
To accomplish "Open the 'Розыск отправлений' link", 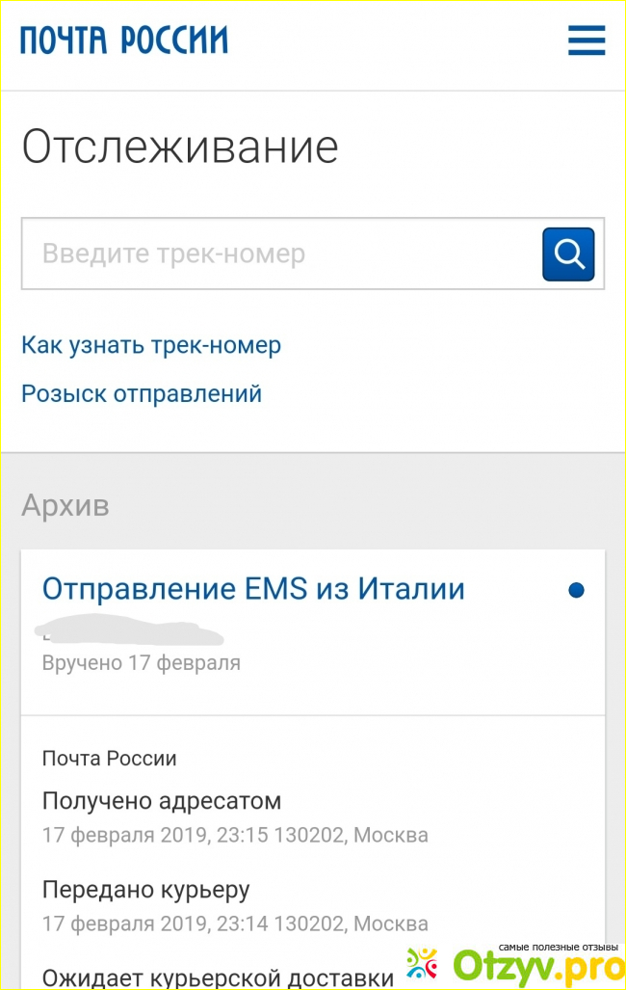I will 142,393.
